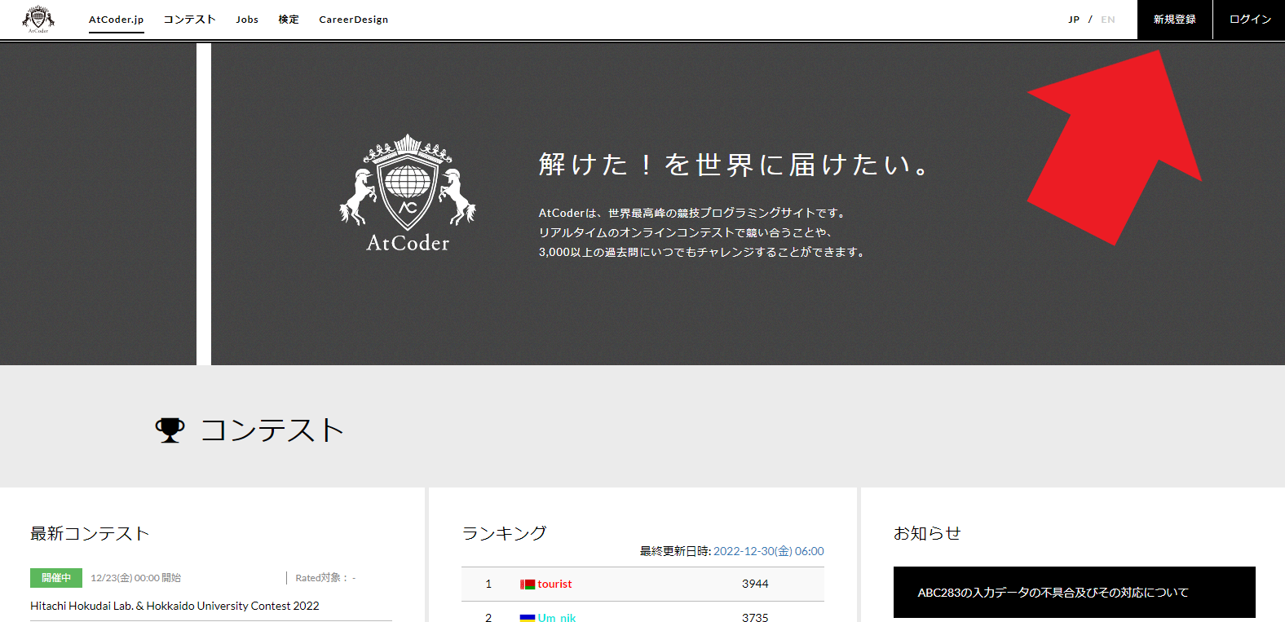The height and width of the screenshot is (622, 1285).
Task: Open the ABC283 announcement about input data
Action: 1075,593
